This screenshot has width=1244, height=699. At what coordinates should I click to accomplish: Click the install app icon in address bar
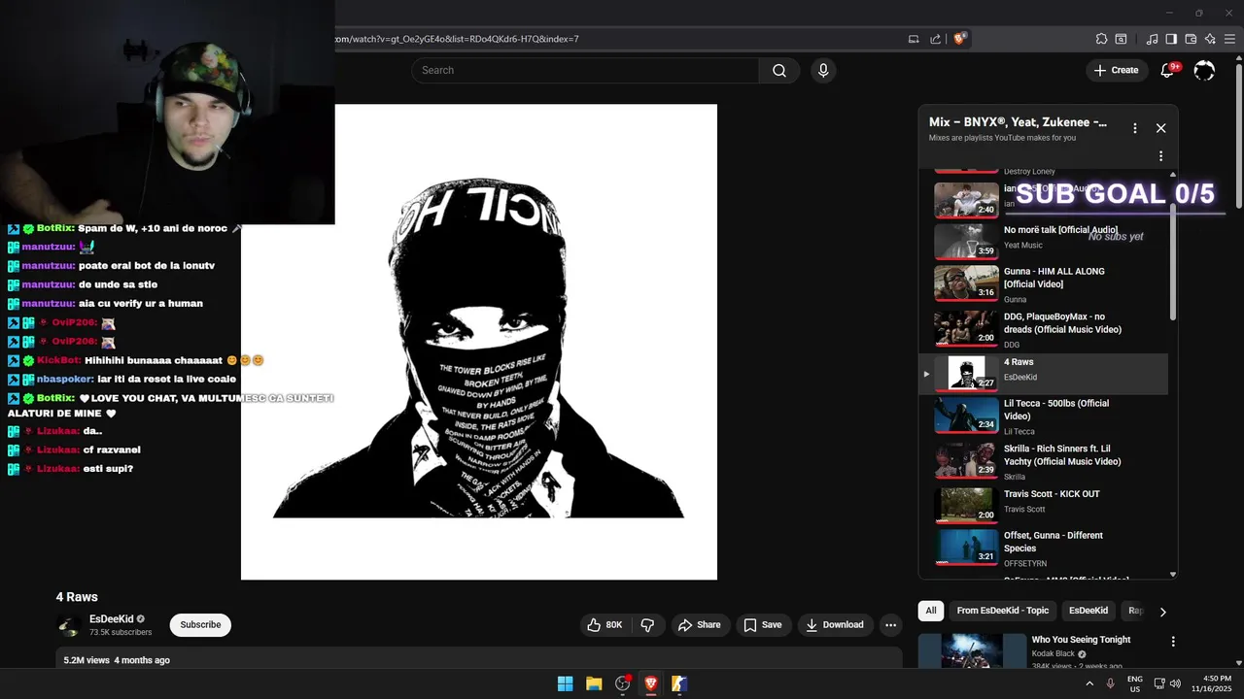coord(914,39)
